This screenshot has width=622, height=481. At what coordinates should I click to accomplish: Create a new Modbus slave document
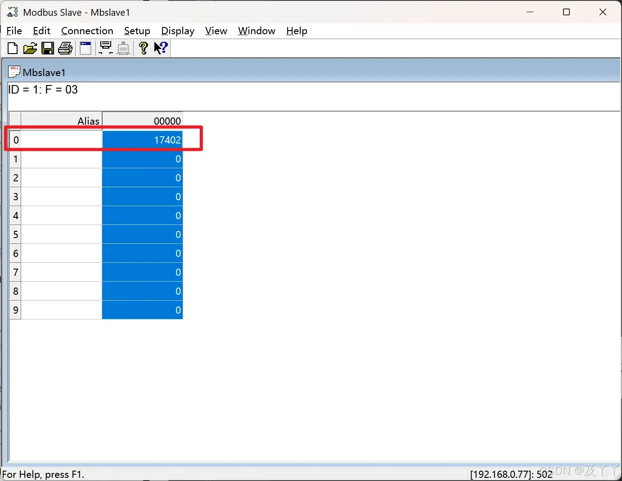point(12,48)
